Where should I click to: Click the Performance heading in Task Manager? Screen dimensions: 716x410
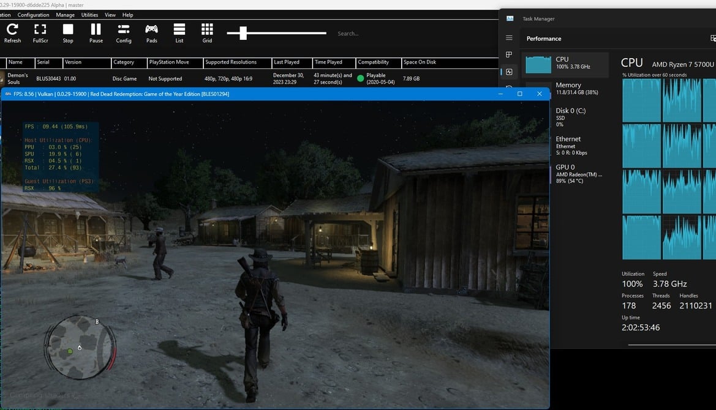544,39
